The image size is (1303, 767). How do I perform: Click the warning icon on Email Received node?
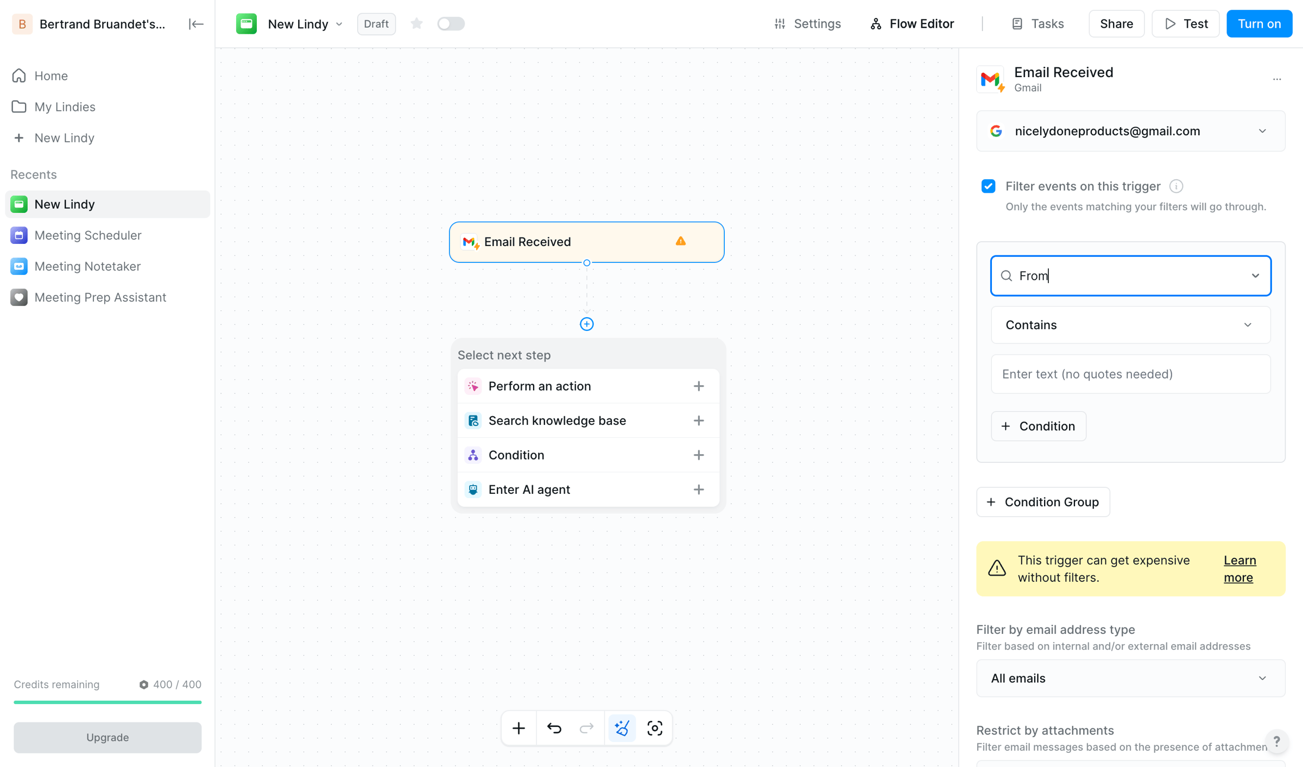pyautogui.click(x=681, y=241)
